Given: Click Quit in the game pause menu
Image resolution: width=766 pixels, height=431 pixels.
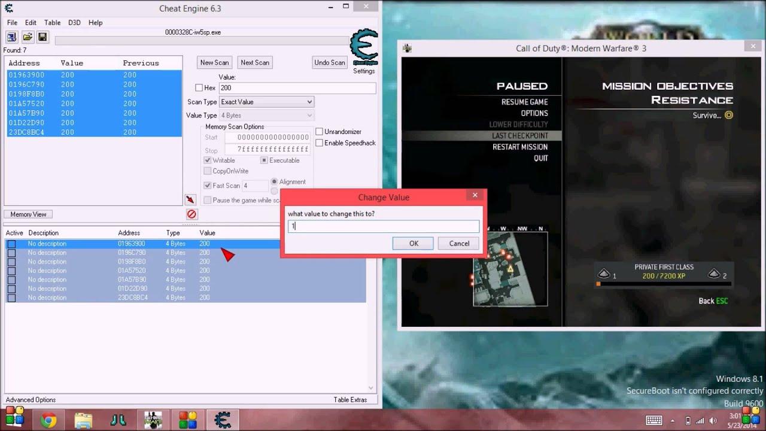Looking at the screenshot, I should 540,159.
